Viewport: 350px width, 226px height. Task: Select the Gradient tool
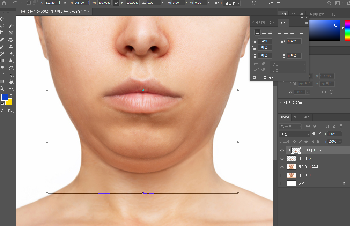point(2,61)
